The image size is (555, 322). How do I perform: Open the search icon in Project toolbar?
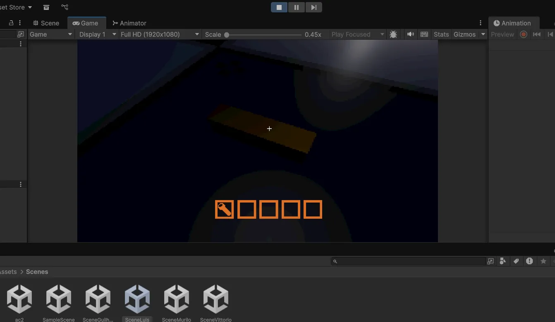pos(335,261)
